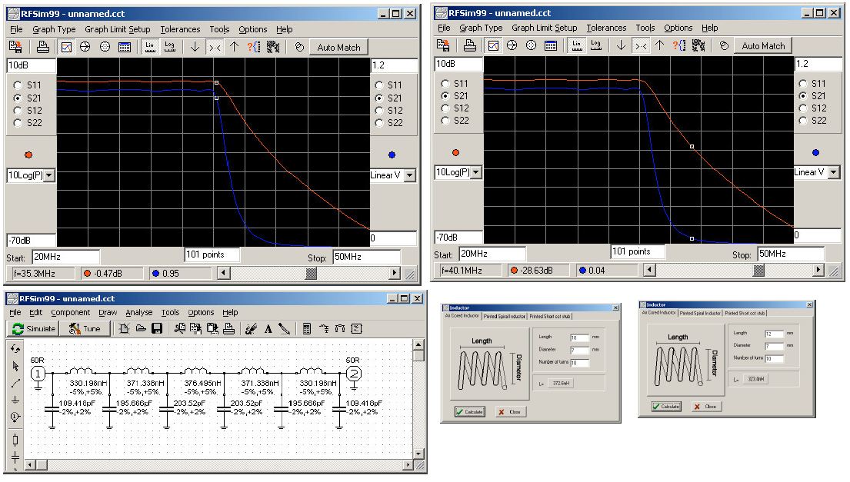Image resolution: width=850 pixels, height=482 pixels.
Task: Click Auto Match in the right graph window
Action: [763, 46]
